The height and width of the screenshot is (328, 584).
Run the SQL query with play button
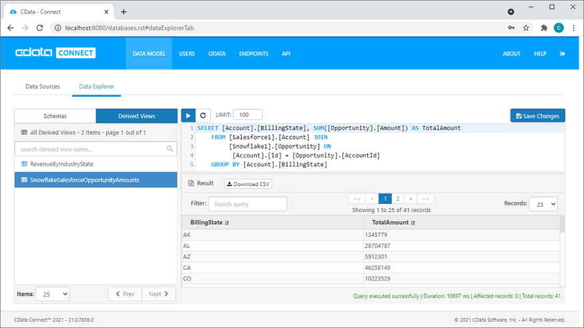188,115
